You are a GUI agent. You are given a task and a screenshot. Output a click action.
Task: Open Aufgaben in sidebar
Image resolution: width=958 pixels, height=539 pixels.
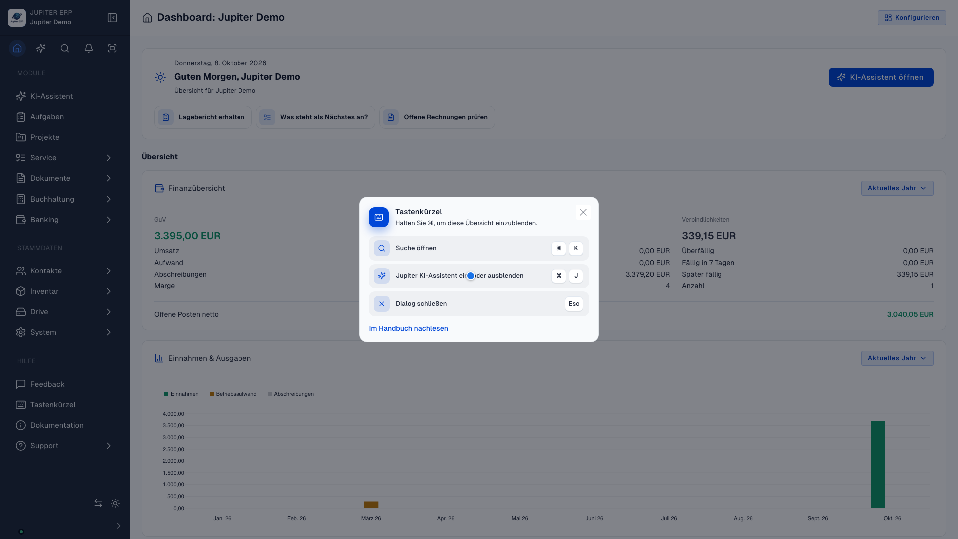click(x=65, y=117)
